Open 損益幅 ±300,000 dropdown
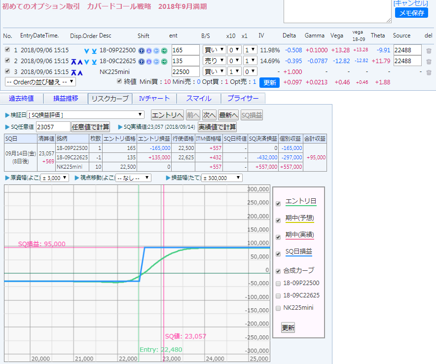 click(222, 178)
